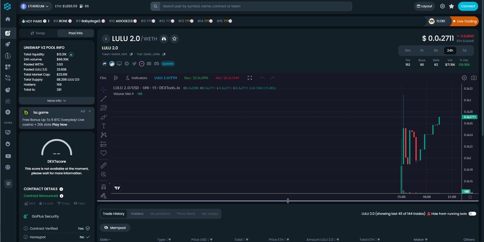Select the Trade History tab

pyautogui.click(x=113, y=214)
